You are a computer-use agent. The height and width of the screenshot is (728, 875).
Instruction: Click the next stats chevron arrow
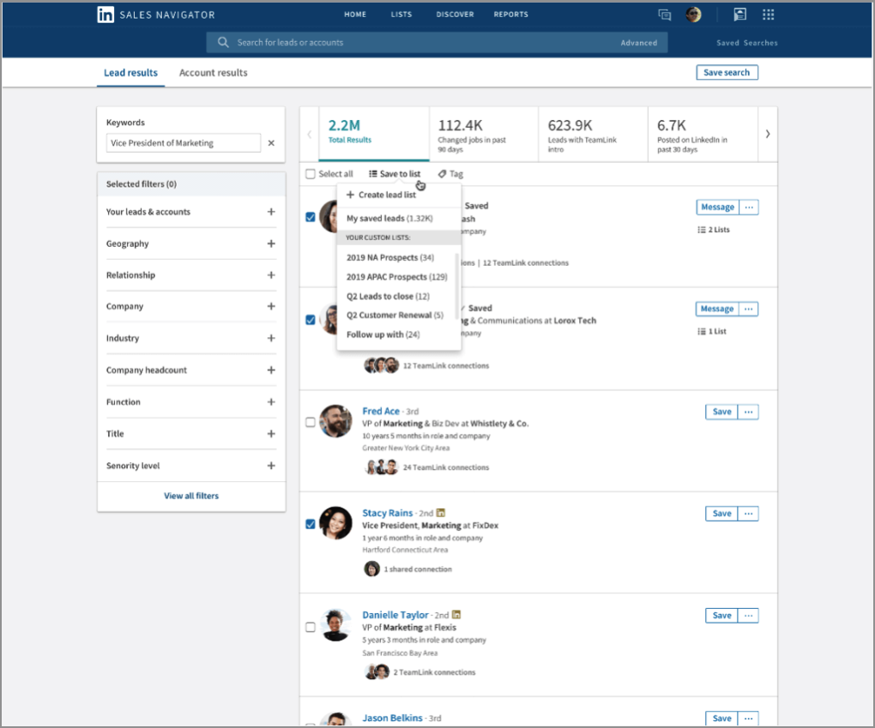click(767, 134)
